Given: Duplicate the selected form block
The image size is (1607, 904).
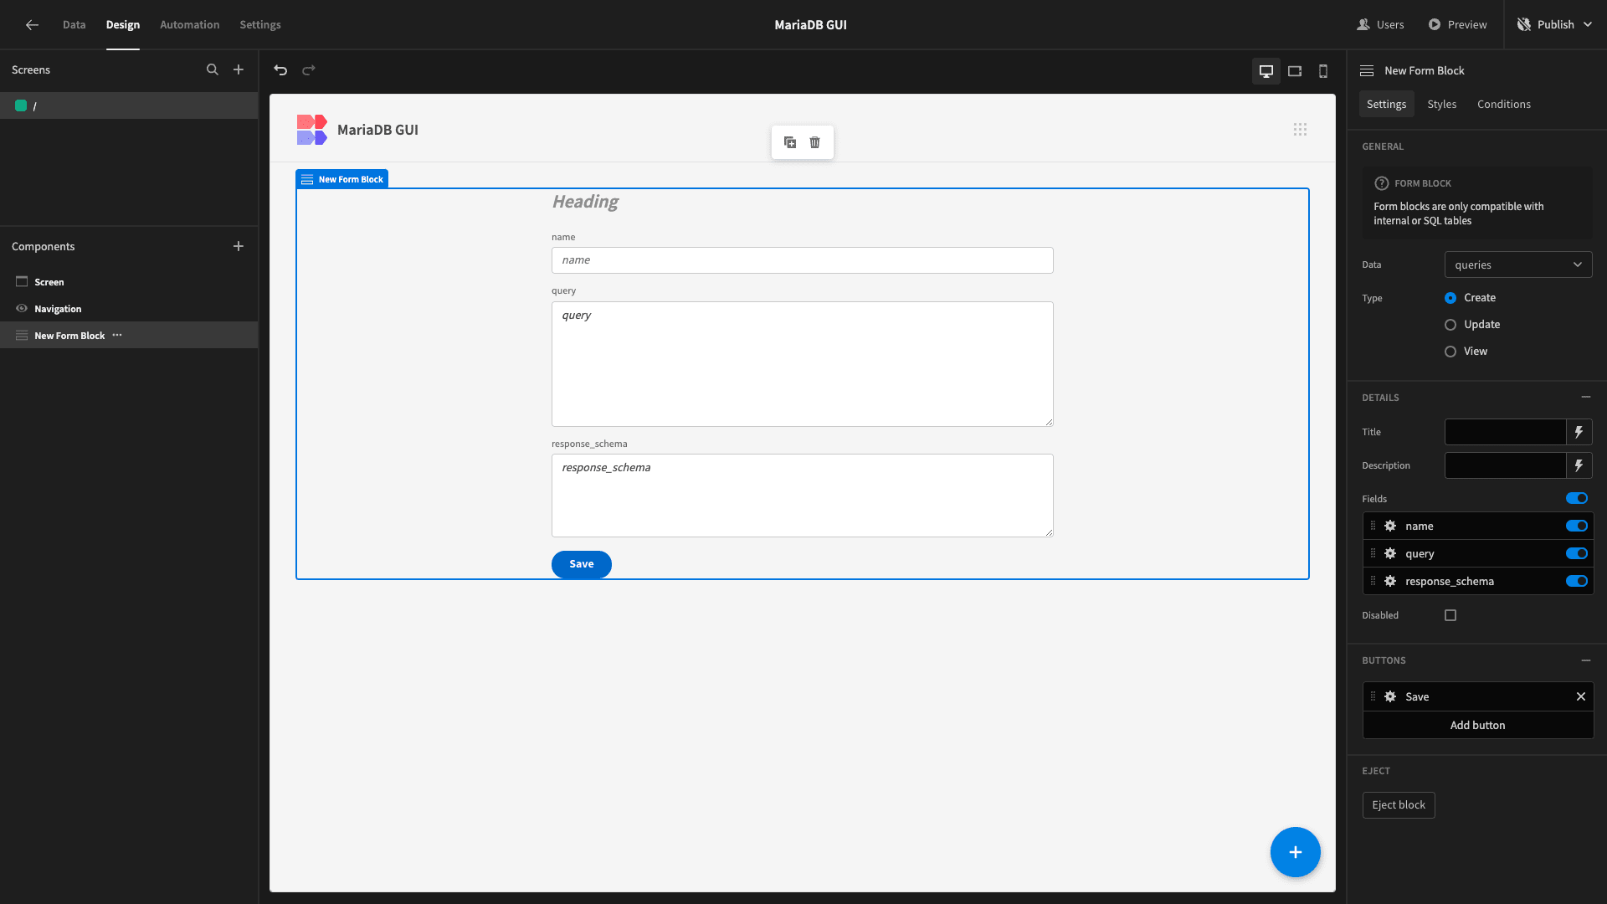Looking at the screenshot, I should click(790, 142).
